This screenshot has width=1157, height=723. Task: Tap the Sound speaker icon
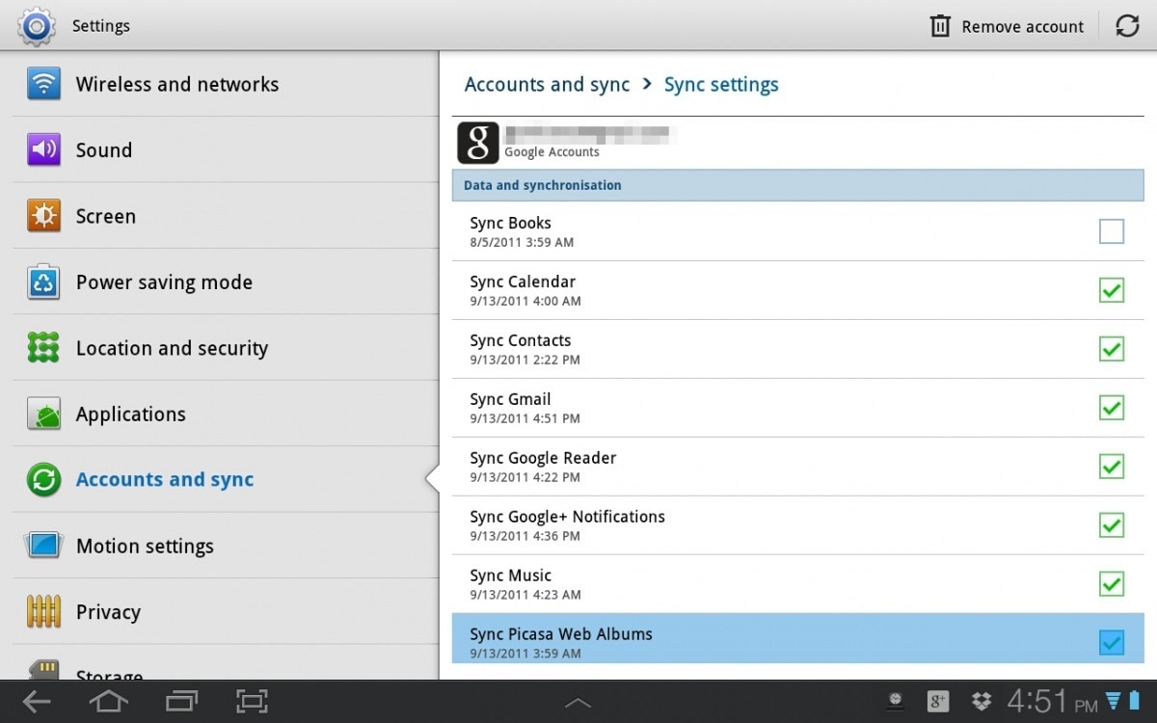(x=43, y=149)
